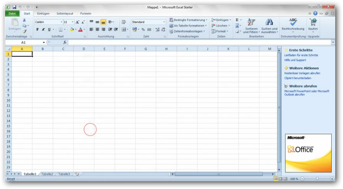
Task: Click Microsoft PowerPoint oder Outlook abrufen link
Action: pyautogui.click(x=307, y=93)
